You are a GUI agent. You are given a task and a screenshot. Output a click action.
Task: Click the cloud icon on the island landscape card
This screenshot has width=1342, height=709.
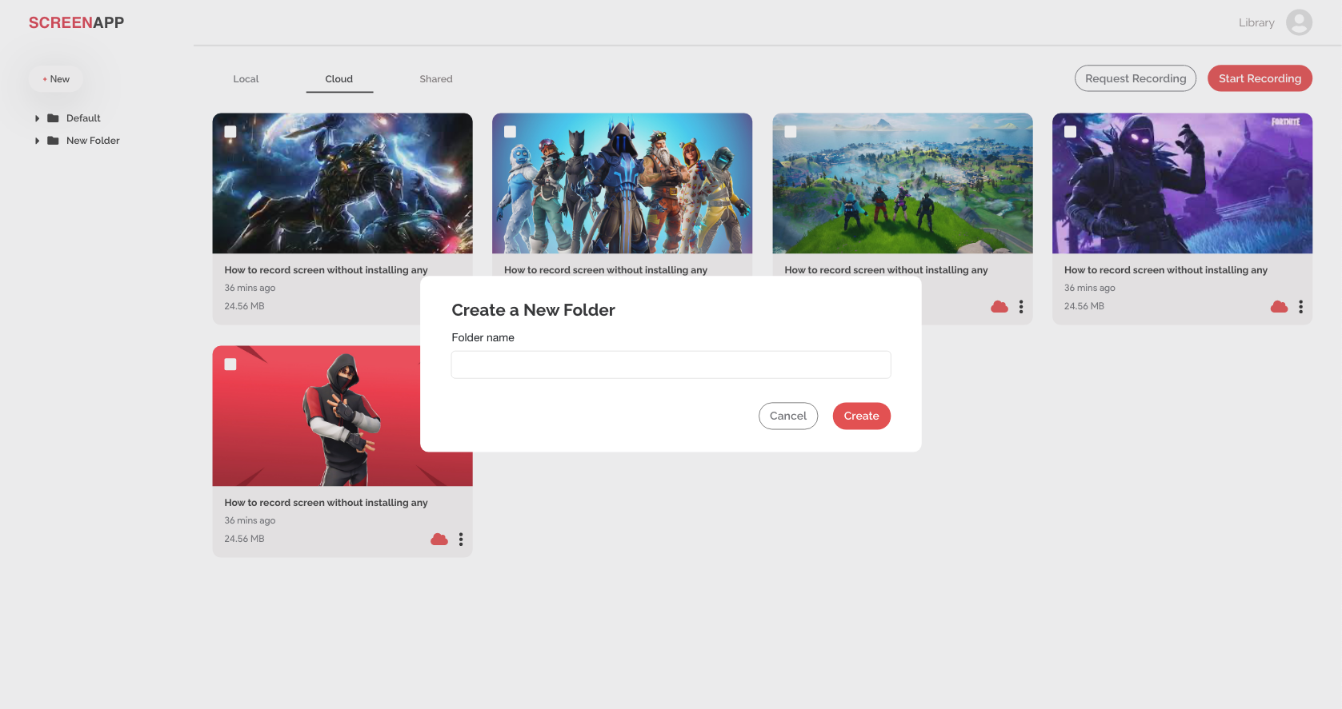(999, 307)
